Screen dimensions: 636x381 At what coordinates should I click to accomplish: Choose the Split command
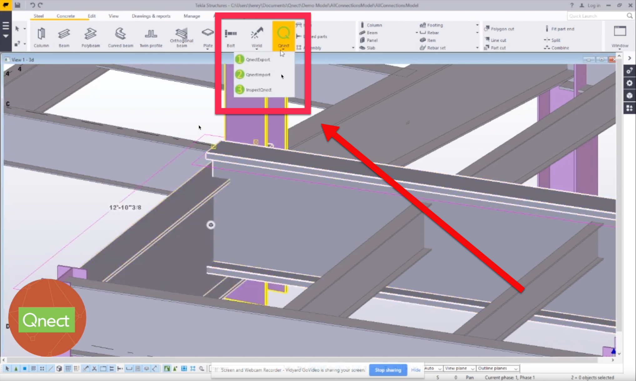(x=552, y=40)
